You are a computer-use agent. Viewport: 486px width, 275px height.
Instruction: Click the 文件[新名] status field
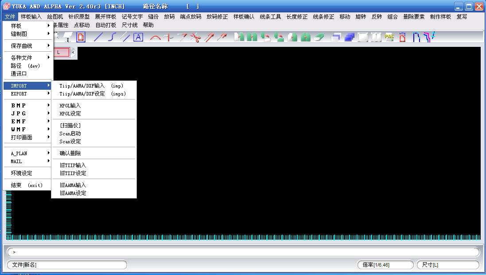click(x=67, y=265)
